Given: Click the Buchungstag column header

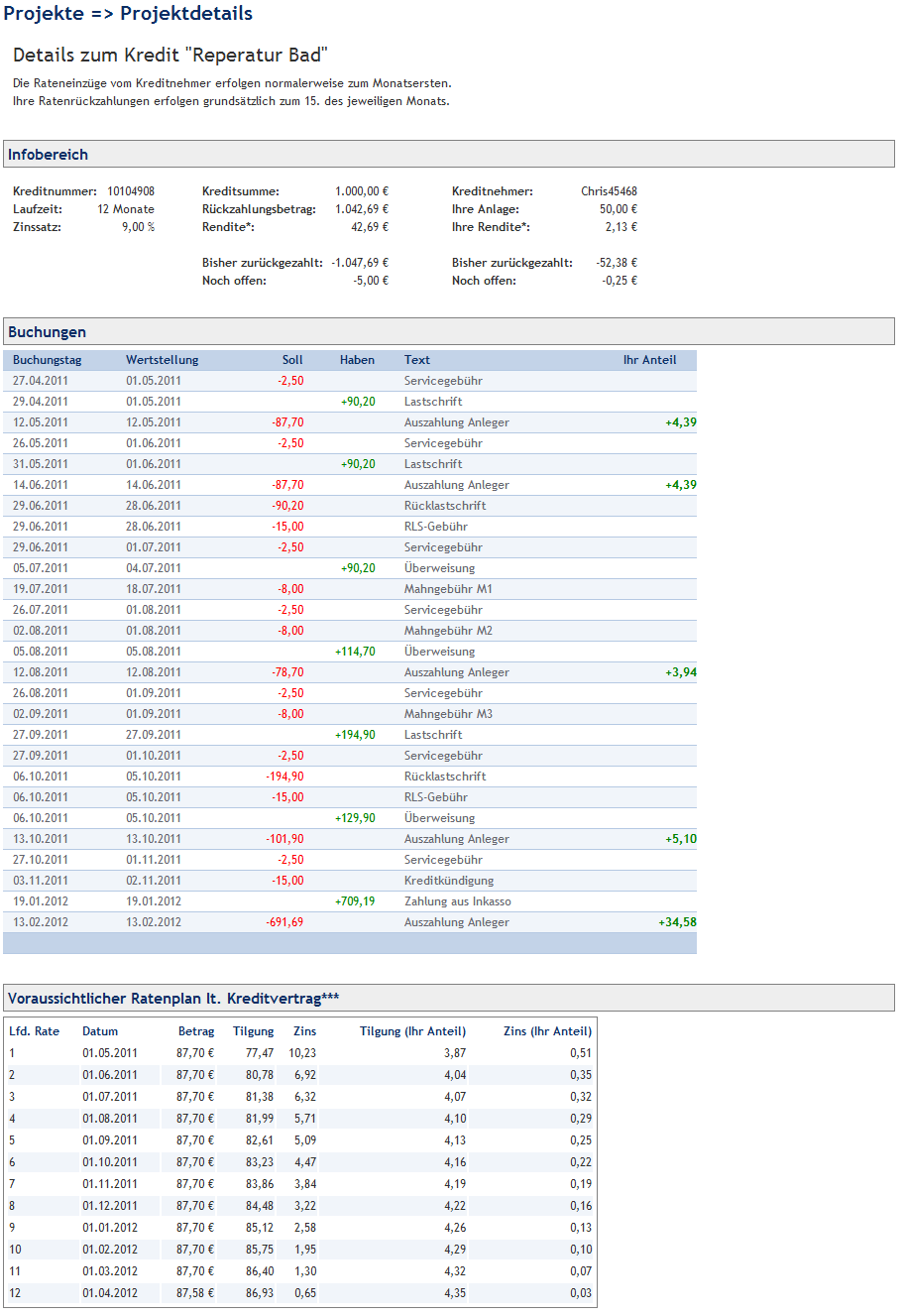Looking at the screenshot, I should pyautogui.click(x=48, y=360).
